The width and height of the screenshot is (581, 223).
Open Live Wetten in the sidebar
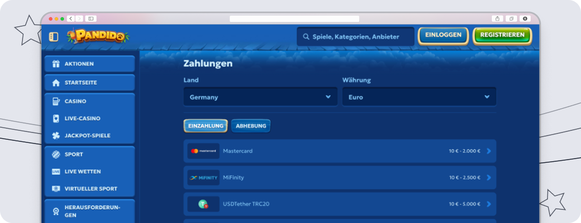click(x=90, y=172)
